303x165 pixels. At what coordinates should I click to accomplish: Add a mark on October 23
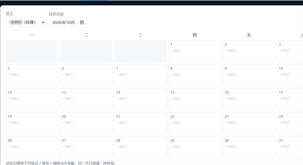(230, 123)
